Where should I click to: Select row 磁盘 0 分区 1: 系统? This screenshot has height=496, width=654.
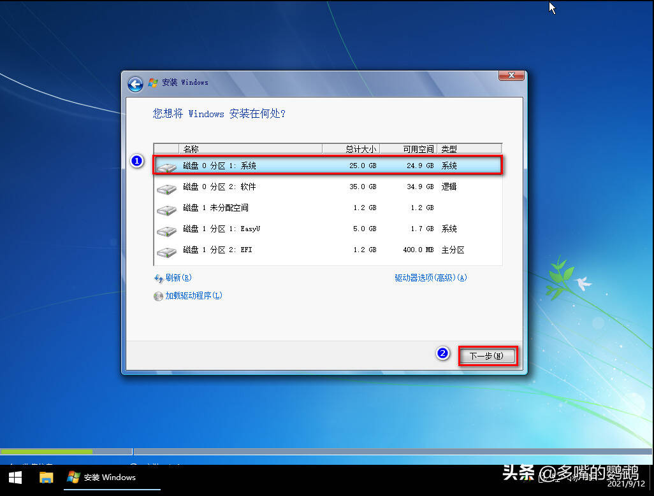328,166
